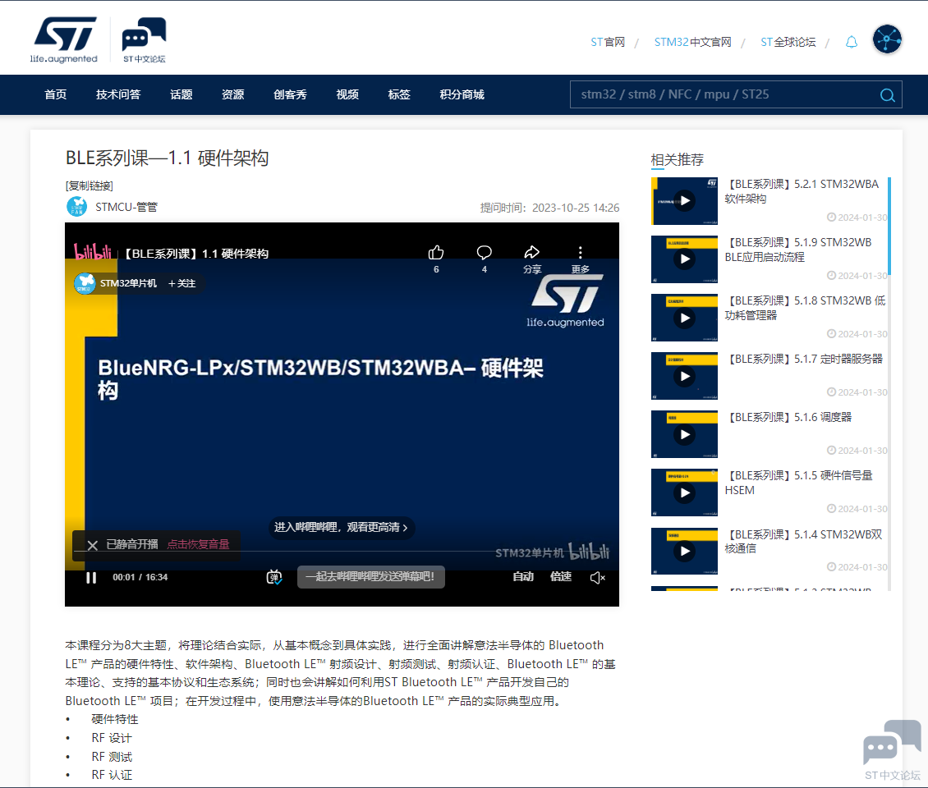Open ST全球论坛 link
Viewport: 928px width, 788px height.
coord(788,42)
